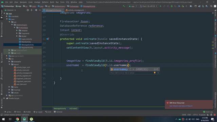Open the VCS menu

click(x=67, y=2)
